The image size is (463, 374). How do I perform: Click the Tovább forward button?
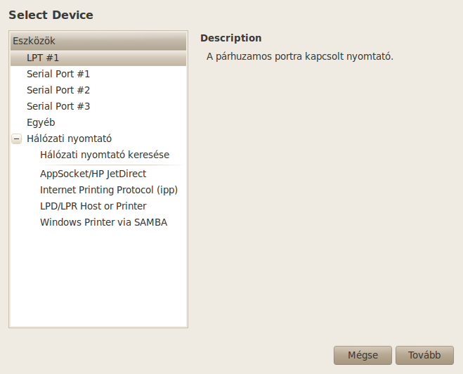click(x=424, y=355)
